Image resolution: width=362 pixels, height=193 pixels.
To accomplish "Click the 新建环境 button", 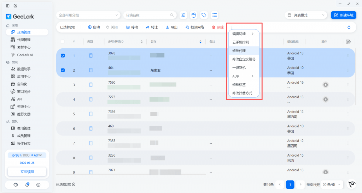I will [x=343, y=15].
